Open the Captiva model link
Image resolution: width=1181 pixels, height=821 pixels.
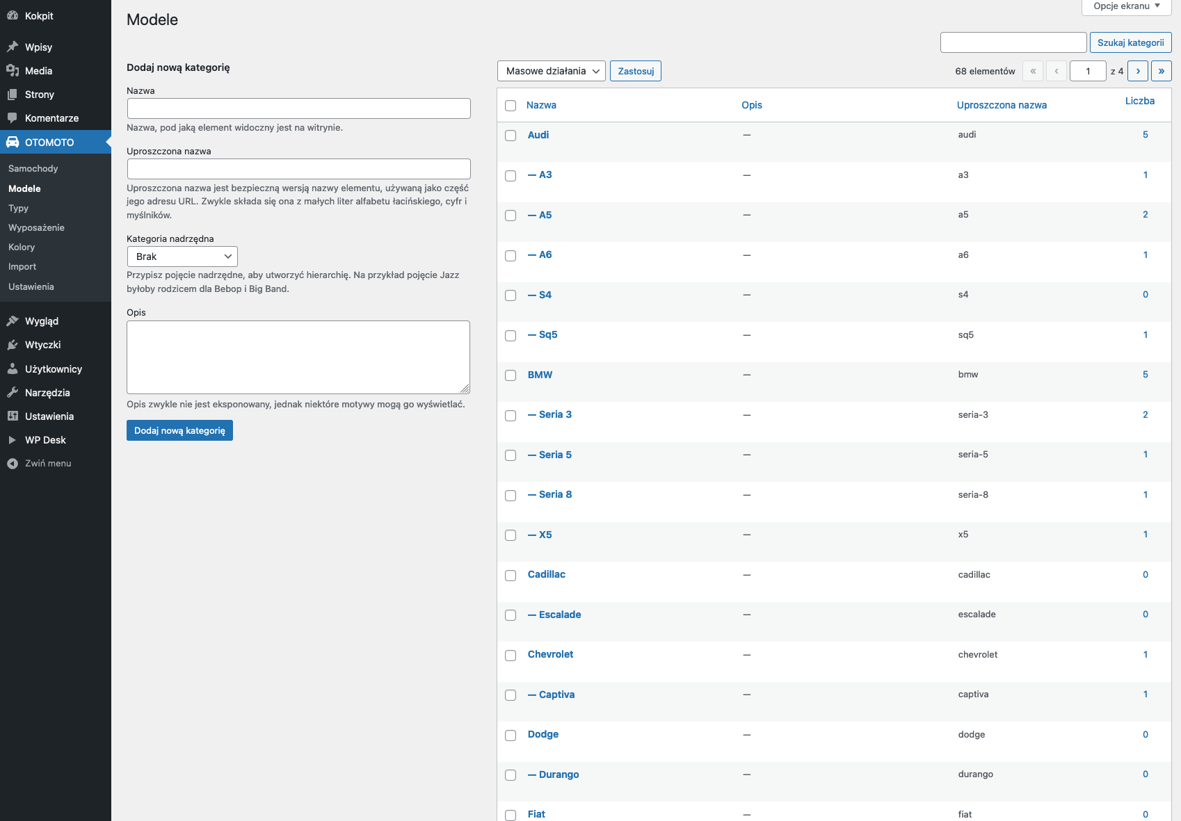552,694
